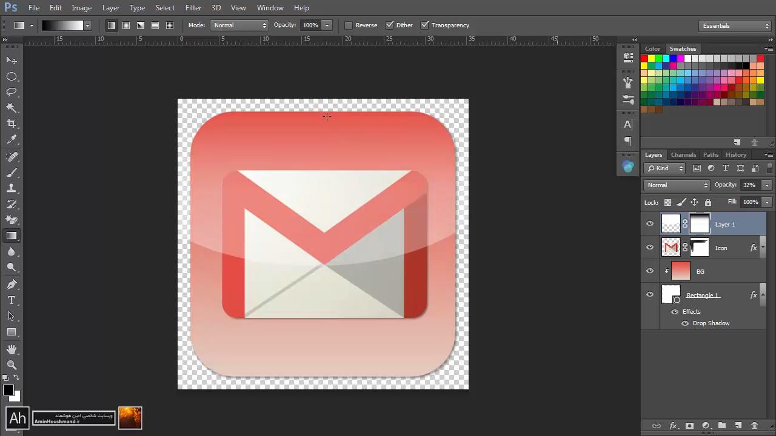Collapse Rectangle 1 layer effects list

click(764, 295)
